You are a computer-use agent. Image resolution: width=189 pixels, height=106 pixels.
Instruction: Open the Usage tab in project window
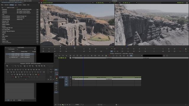[x=24, y=5]
